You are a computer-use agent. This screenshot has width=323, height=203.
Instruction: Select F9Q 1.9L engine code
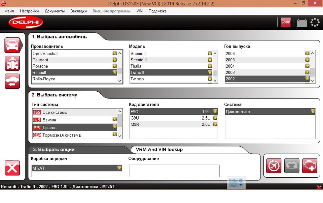tap(174, 112)
